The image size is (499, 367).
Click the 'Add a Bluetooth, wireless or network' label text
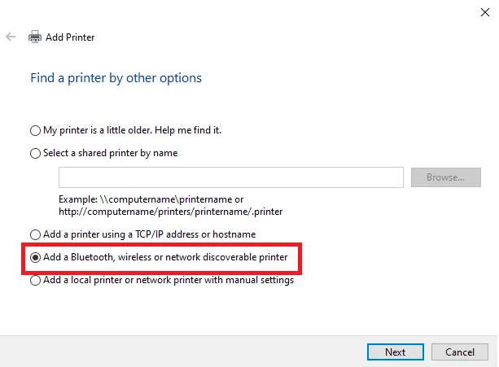(165, 258)
